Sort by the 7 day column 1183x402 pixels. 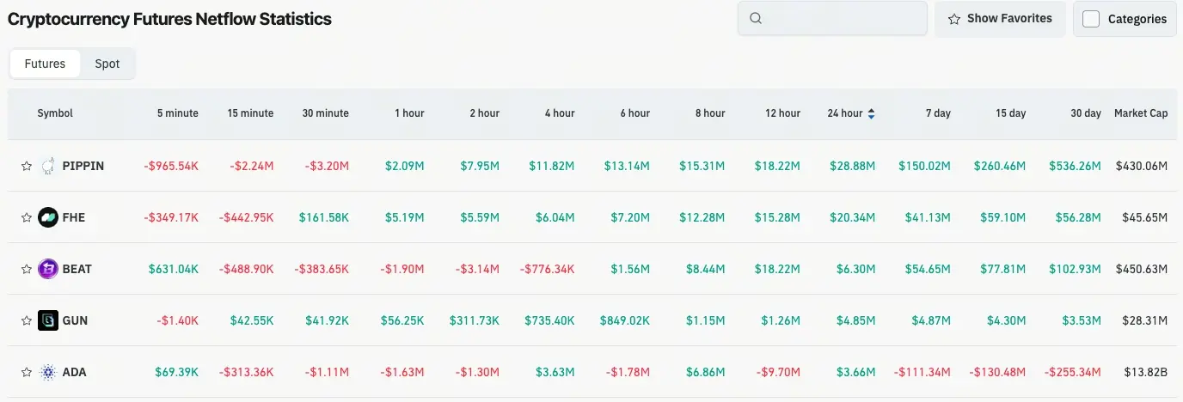tap(938, 113)
